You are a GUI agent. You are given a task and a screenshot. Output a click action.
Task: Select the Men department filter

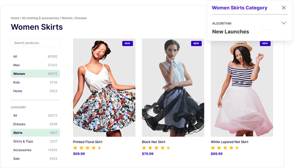[36, 65]
